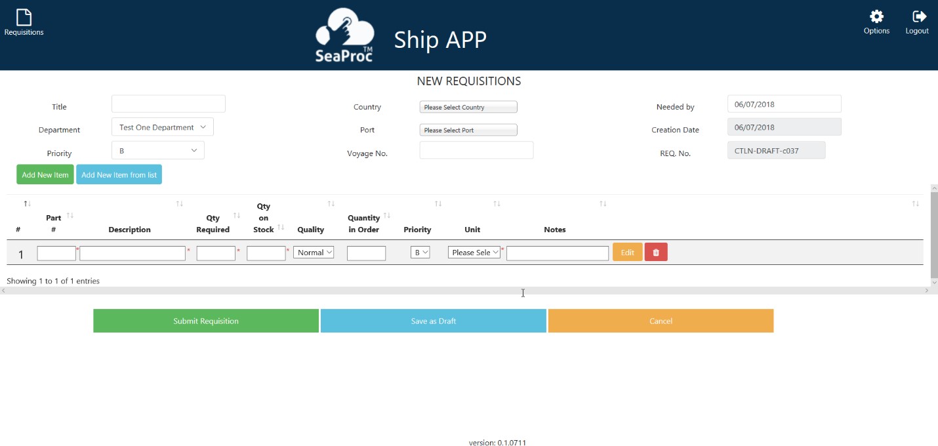Image resolution: width=938 pixels, height=446 pixels.
Task: Delete row 1 with trash icon
Action: [x=656, y=253]
